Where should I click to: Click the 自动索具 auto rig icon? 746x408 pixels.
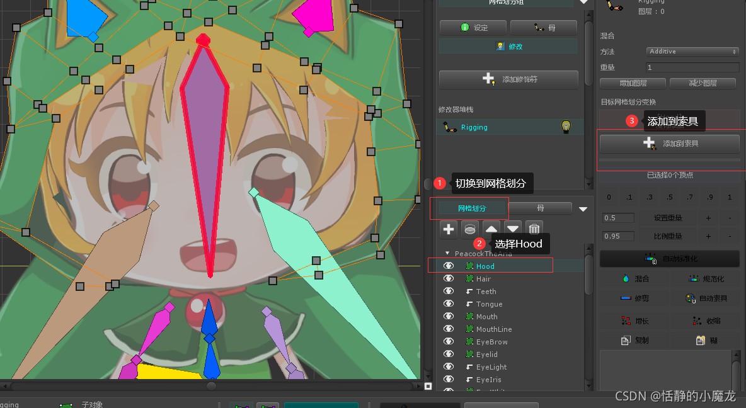(x=691, y=298)
